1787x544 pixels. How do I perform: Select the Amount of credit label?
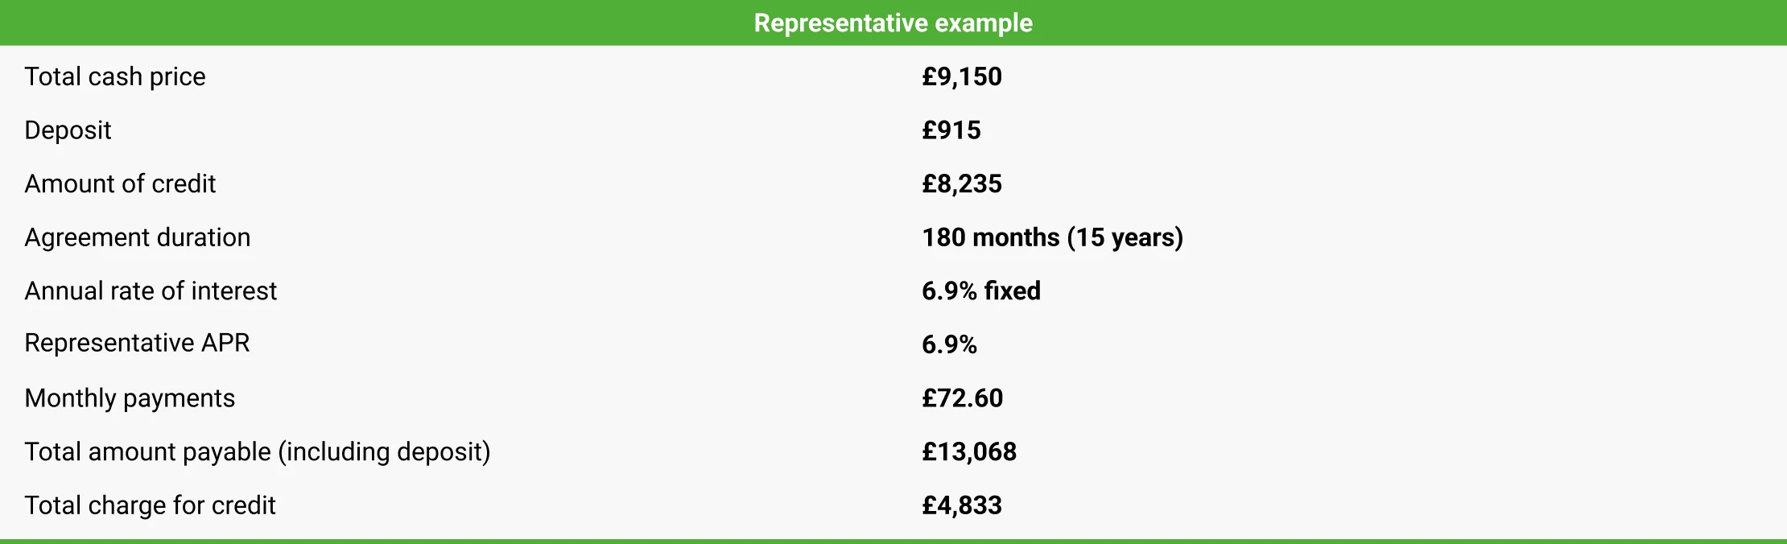point(120,183)
